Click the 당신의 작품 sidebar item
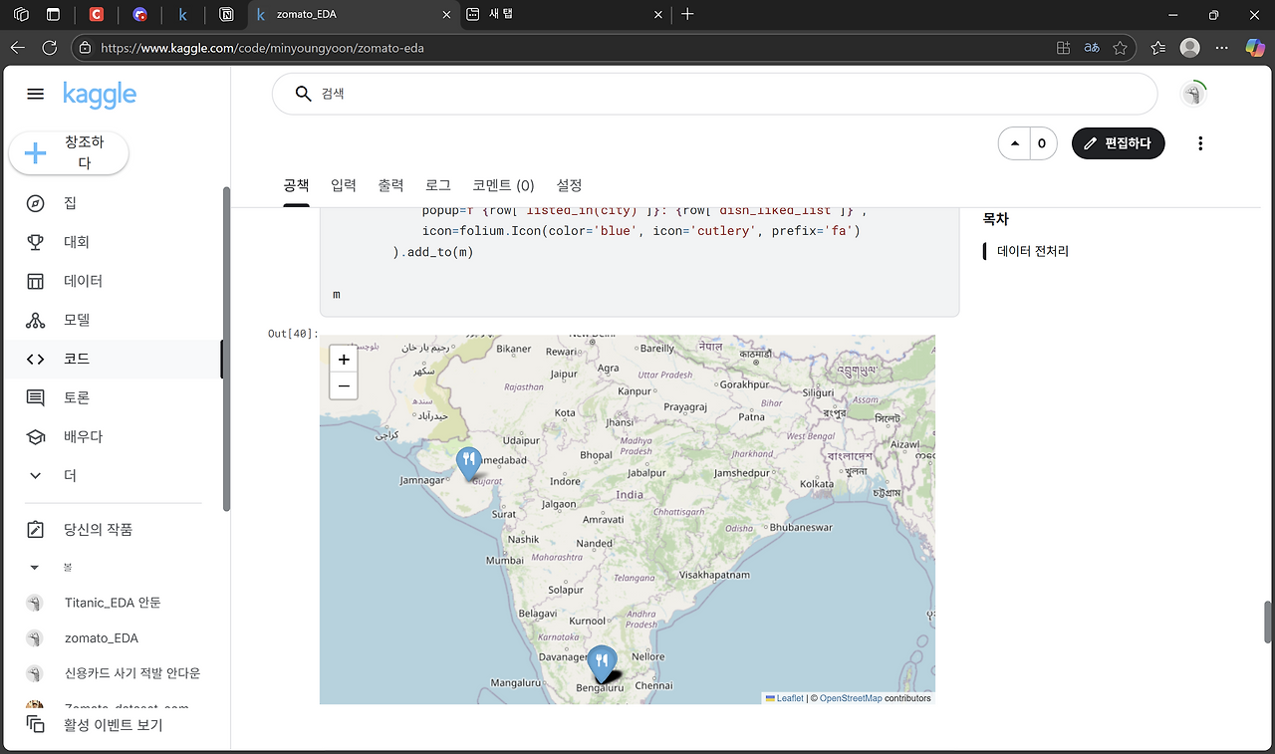1275x754 pixels. 98,530
